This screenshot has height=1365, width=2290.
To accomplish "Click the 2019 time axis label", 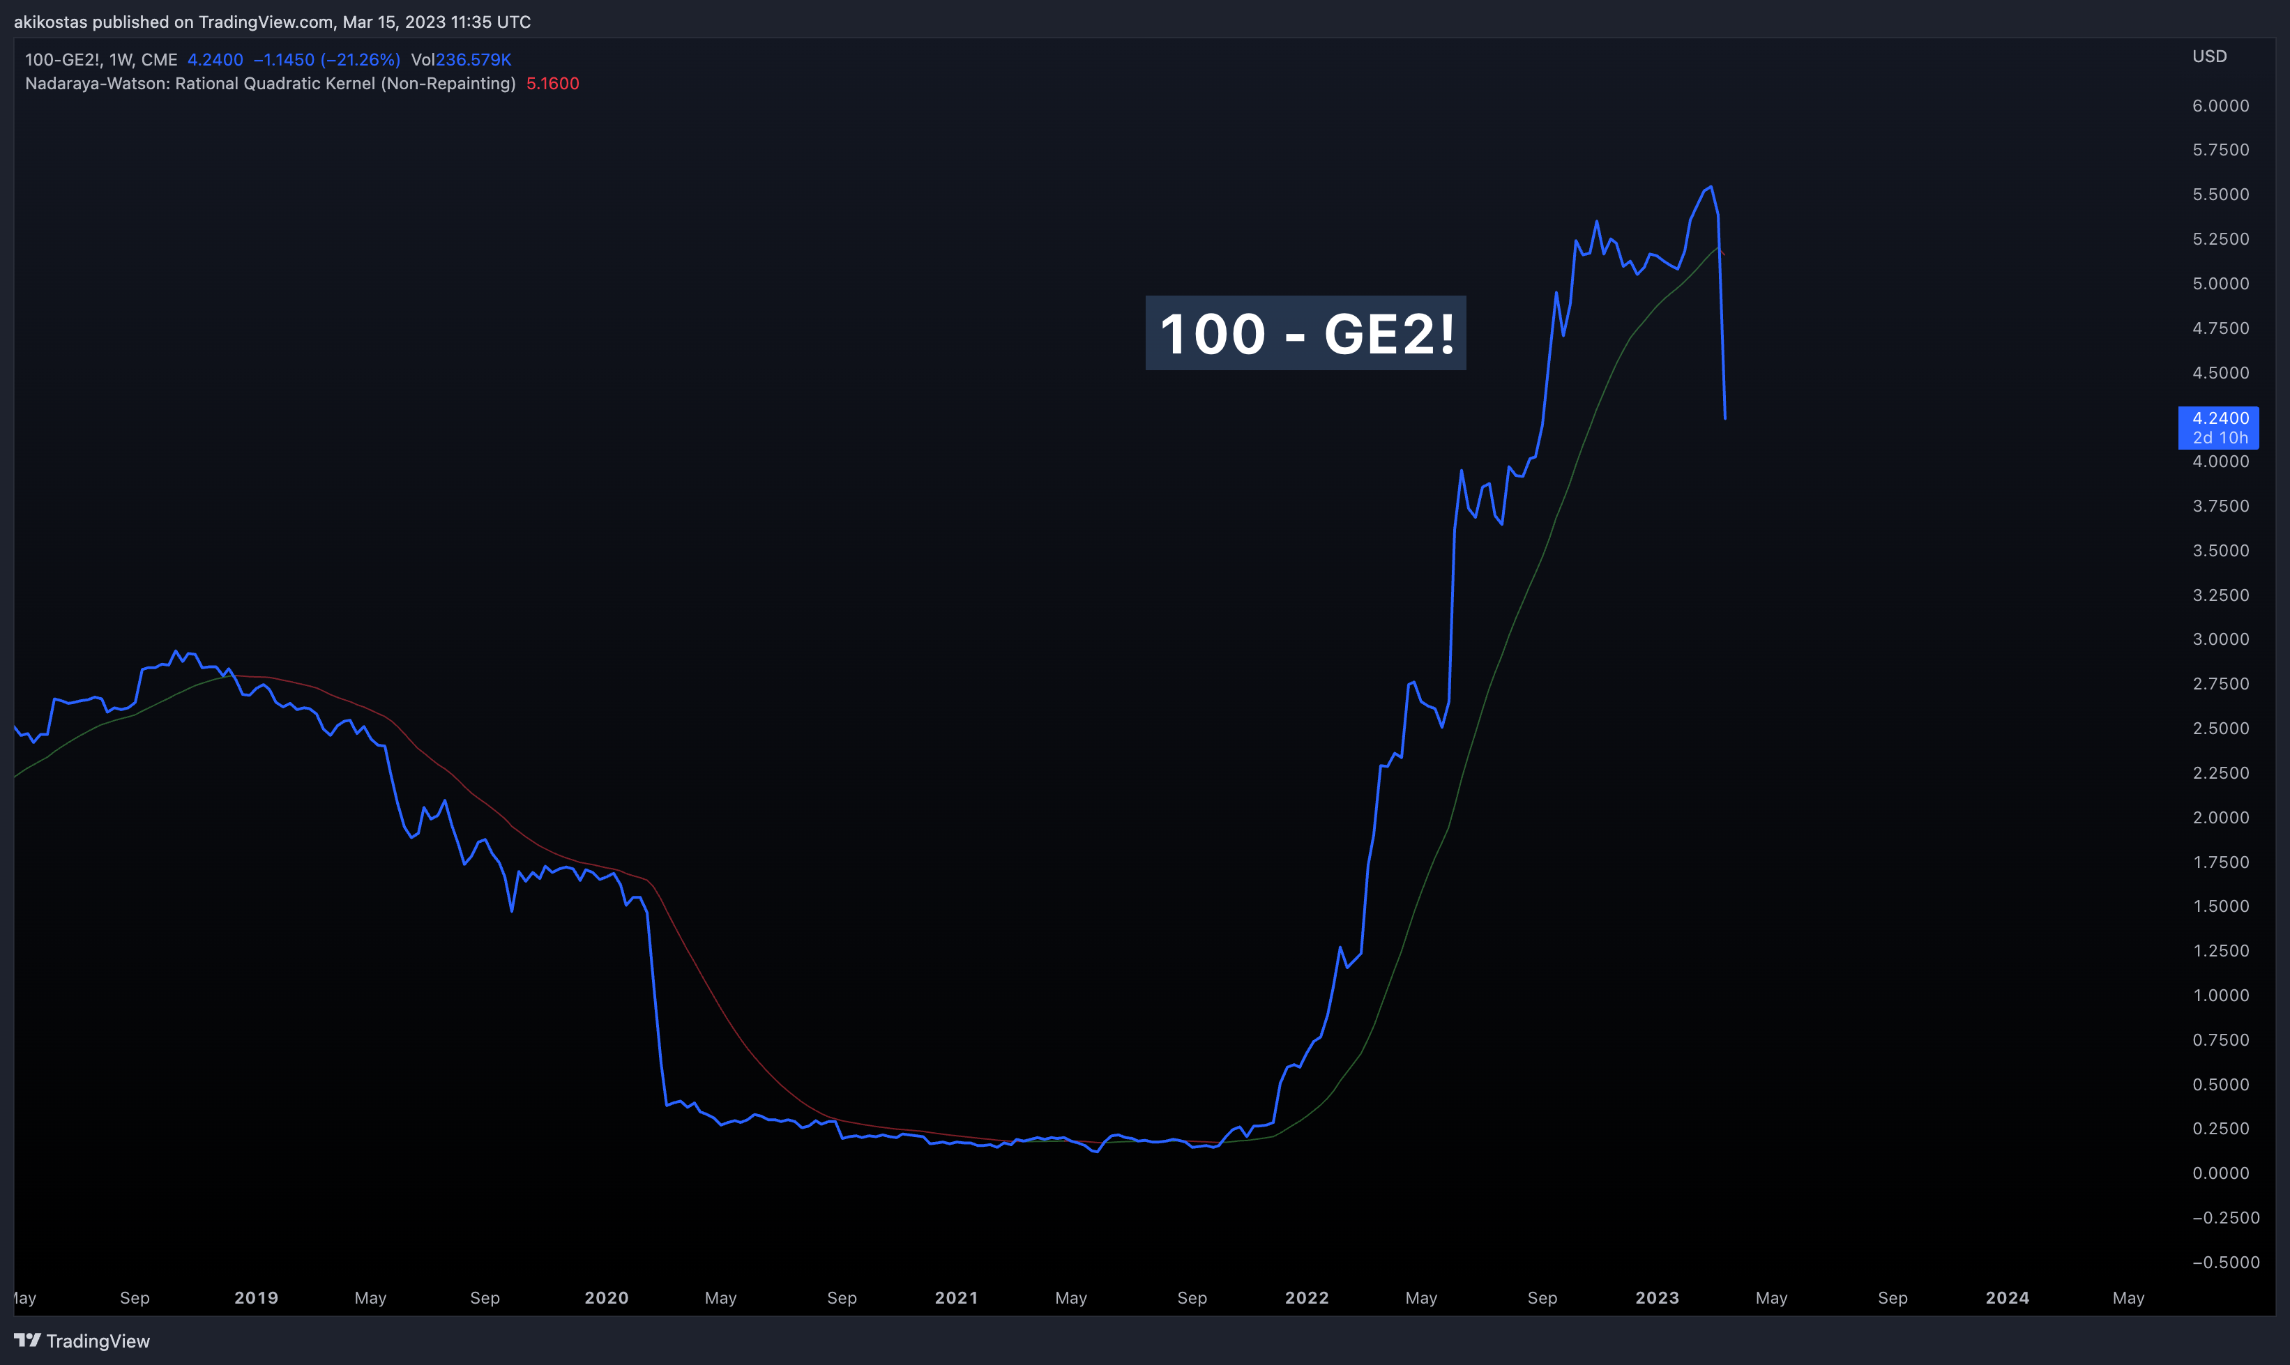I will pos(256,1298).
